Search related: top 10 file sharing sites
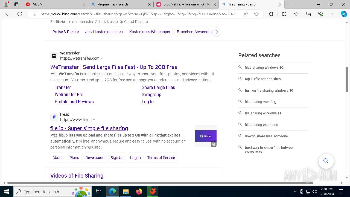Viewport: 350px width, 197px height. [273, 79]
